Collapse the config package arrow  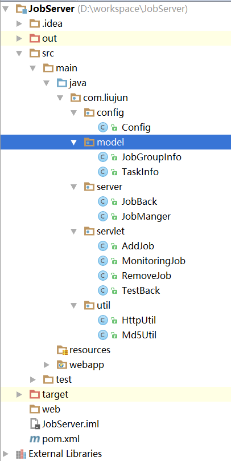(x=73, y=112)
